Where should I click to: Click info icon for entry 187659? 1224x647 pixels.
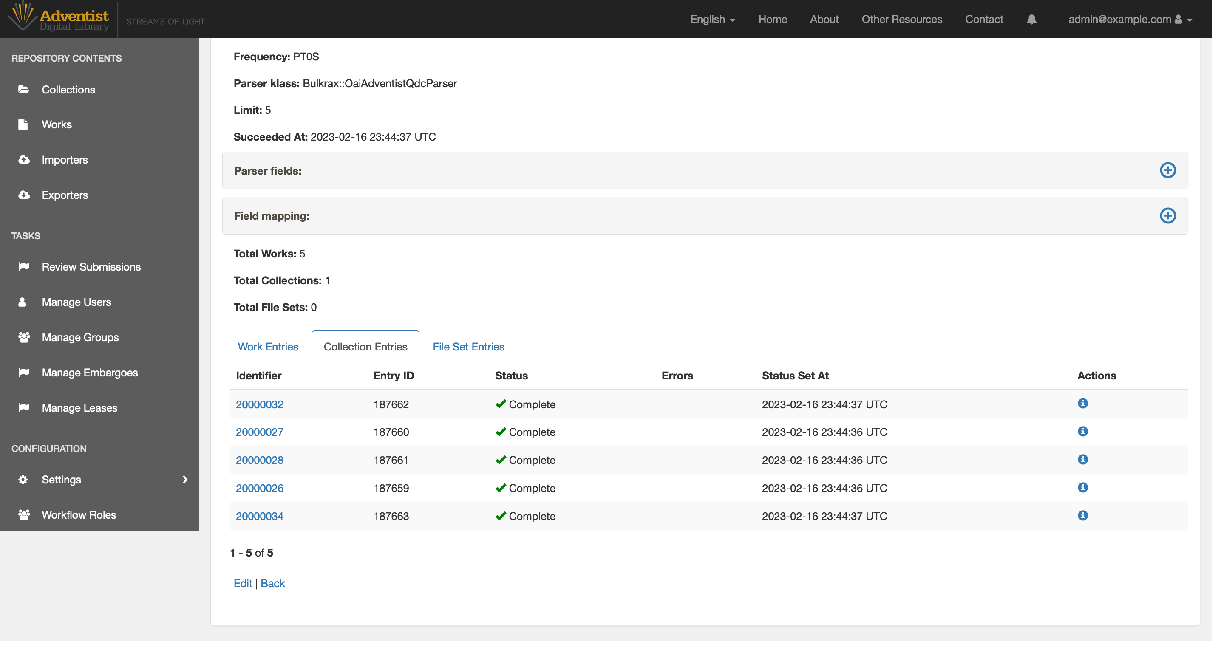pyautogui.click(x=1082, y=487)
